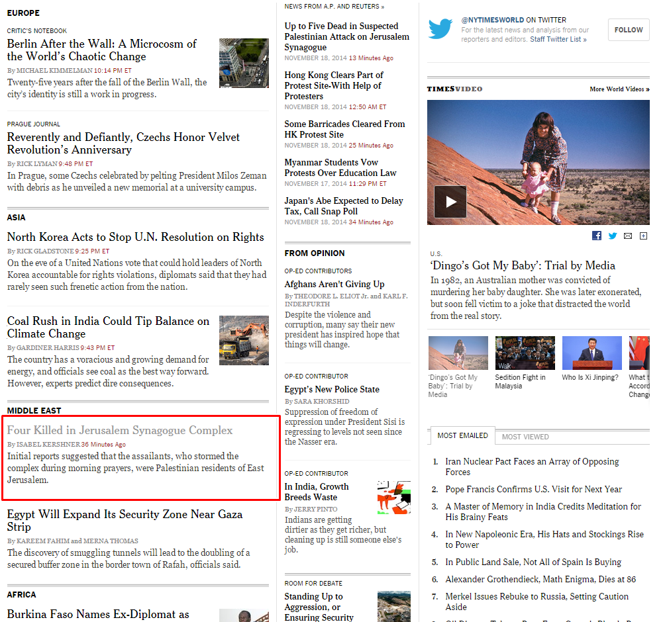Open the More World Videos link
667x622 pixels.
(619, 89)
